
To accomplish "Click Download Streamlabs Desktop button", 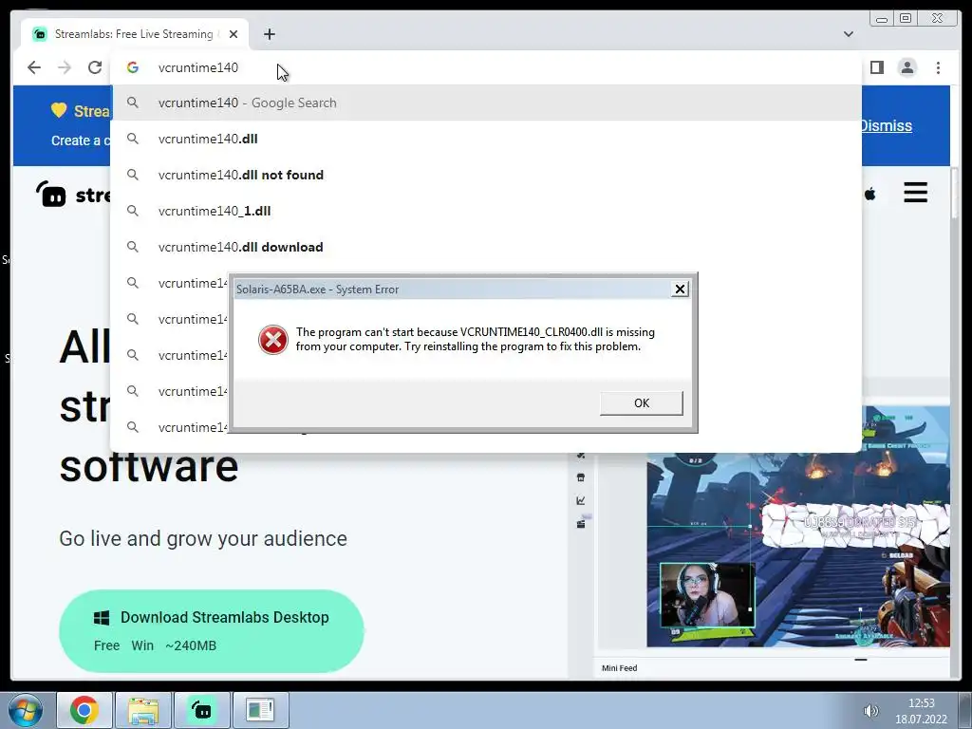I will pyautogui.click(x=212, y=631).
